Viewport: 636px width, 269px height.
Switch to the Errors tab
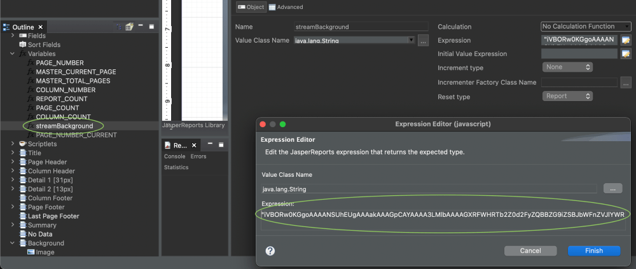click(198, 156)
